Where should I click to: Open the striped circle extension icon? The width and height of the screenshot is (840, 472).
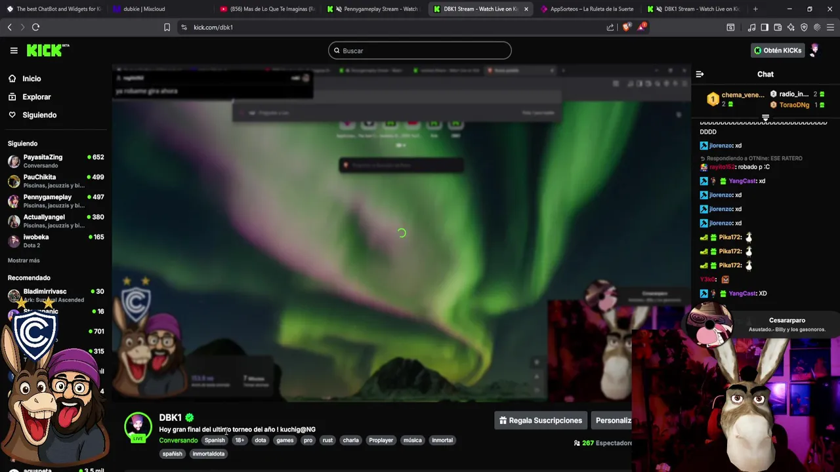point(817,27)
